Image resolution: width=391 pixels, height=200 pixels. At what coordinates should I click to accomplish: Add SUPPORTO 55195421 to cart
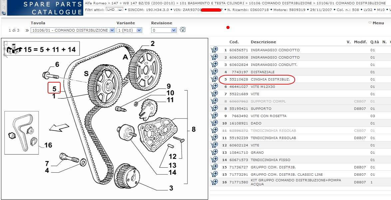coord(214,108)
